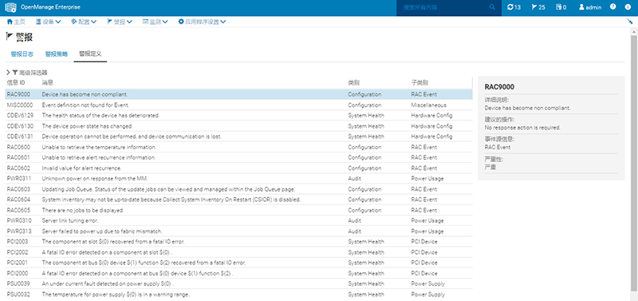Click the OpenManage Enterprise logo icon
Image resolution: width=638 pixels, height=301 pixels.
click(x=10, y=7)
